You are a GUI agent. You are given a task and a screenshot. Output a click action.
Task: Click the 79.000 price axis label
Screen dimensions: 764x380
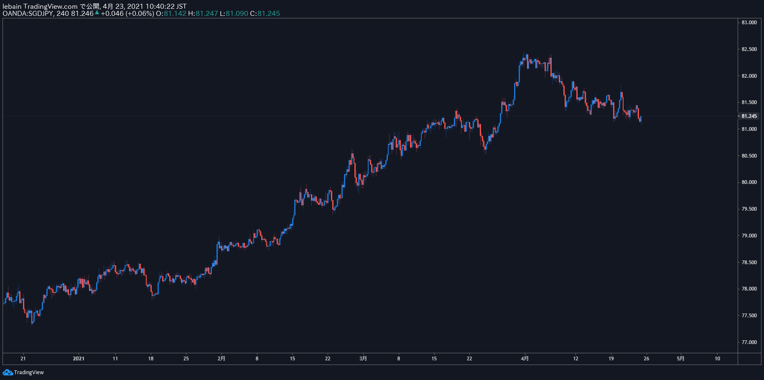[x=749, y=236]
